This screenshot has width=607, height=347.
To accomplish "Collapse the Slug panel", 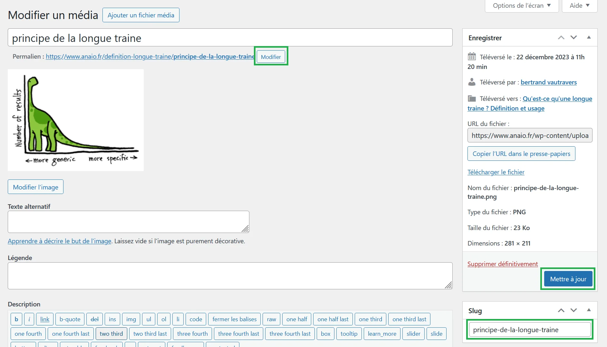I will point(589,311).
